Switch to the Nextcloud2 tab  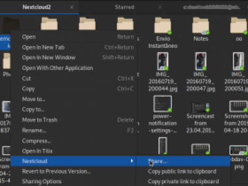(37, 7)
